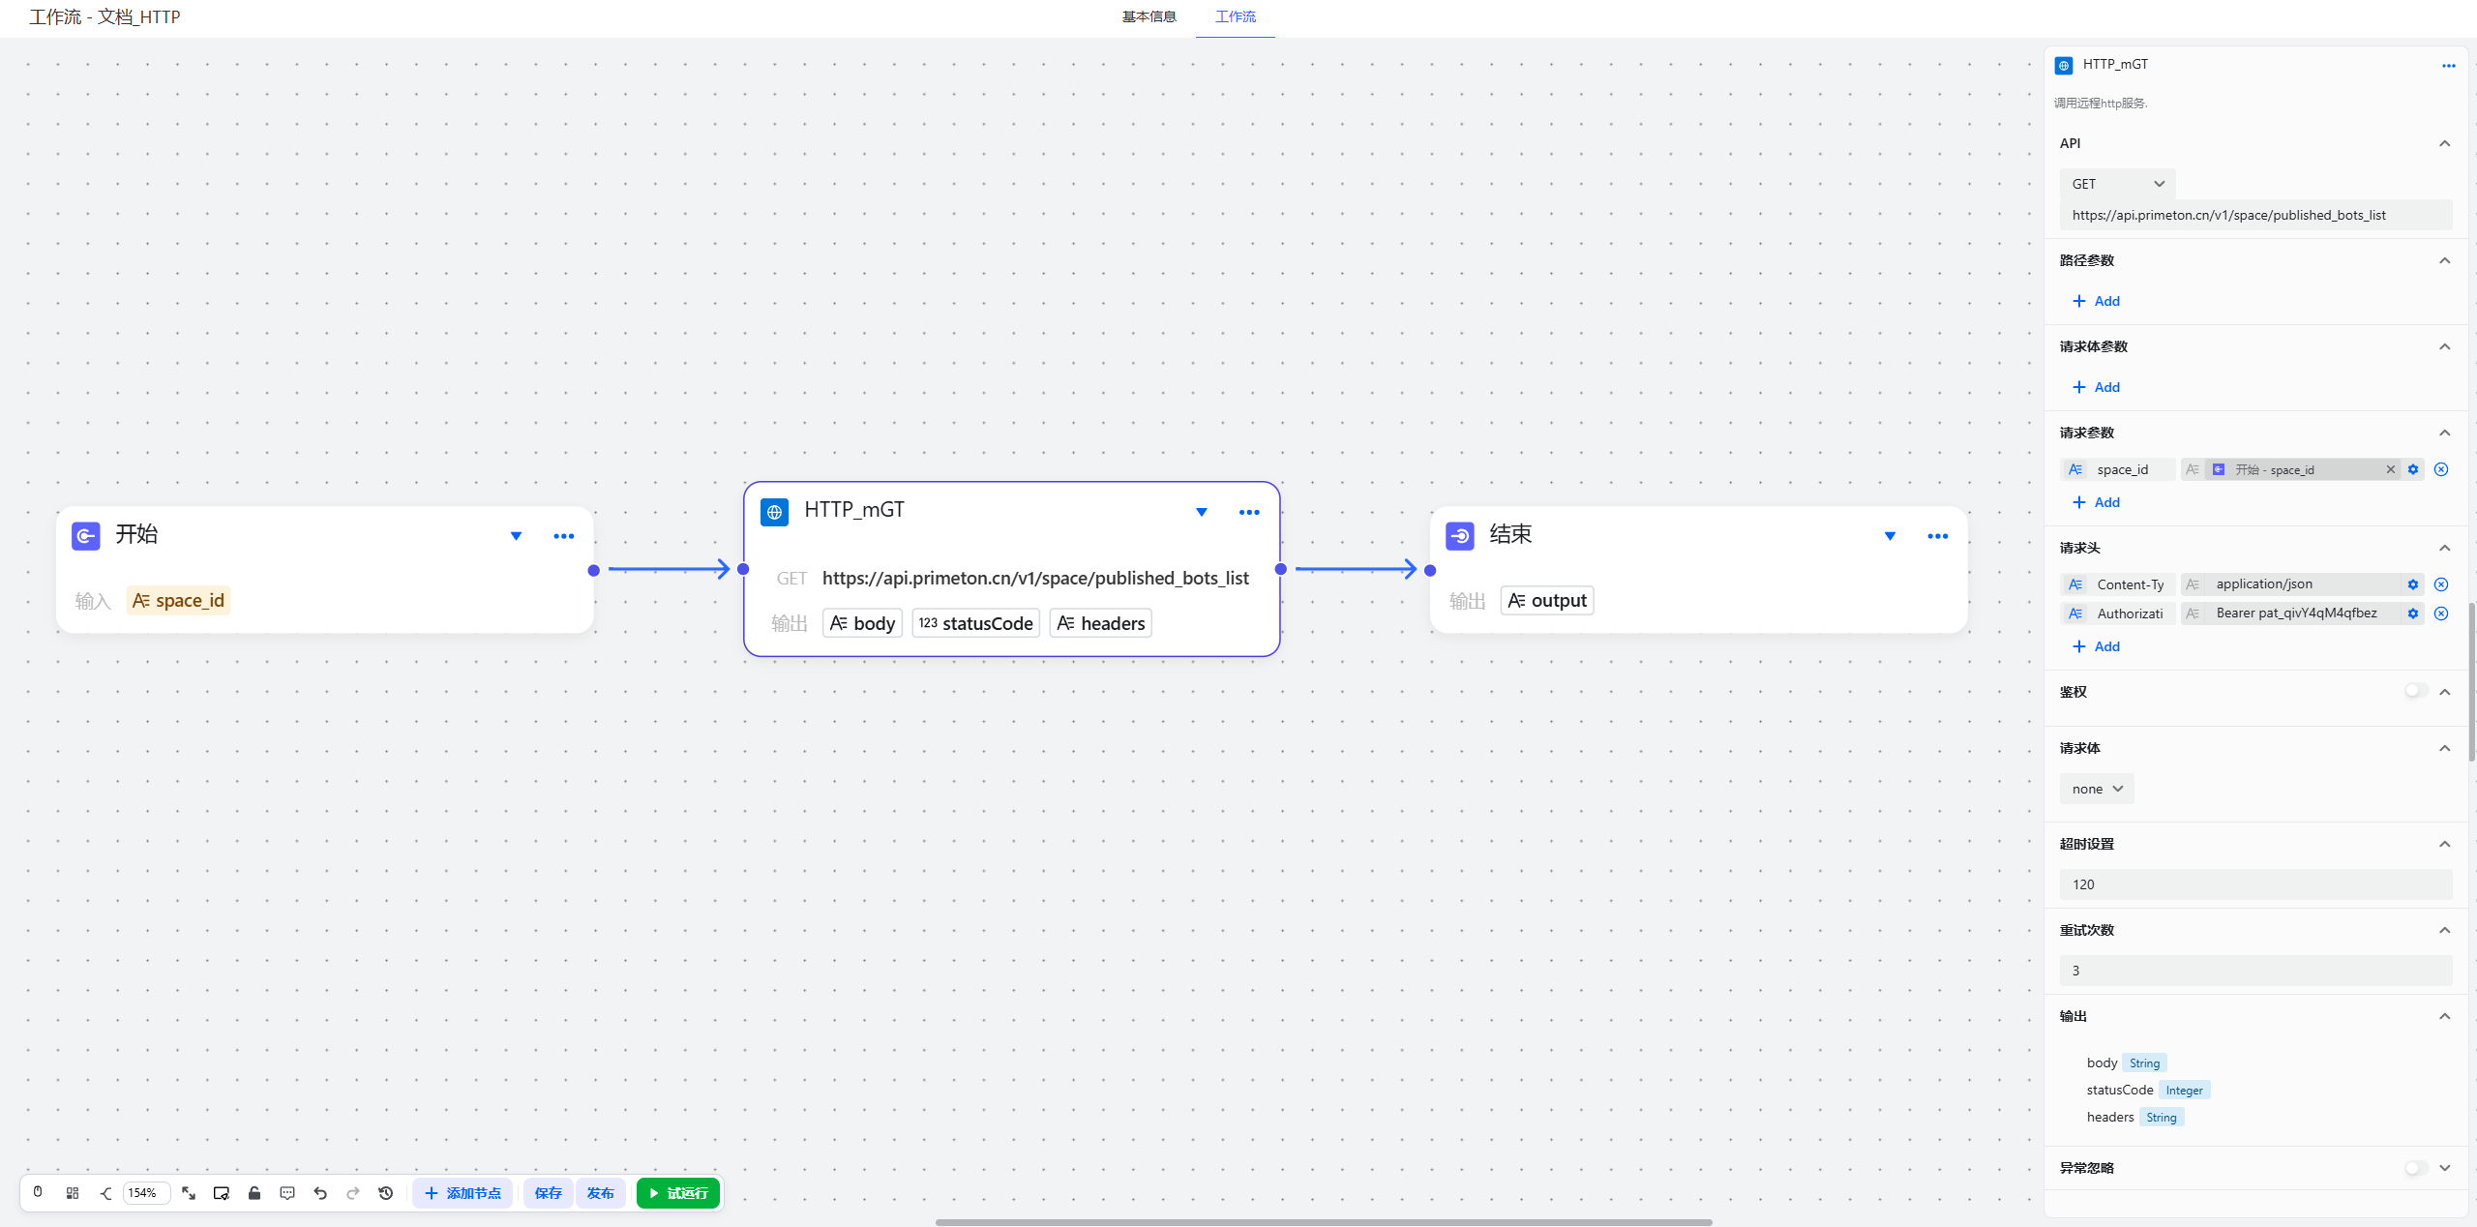This screenshot has width=2477, height=1227.
Task: Click the fit-to-view arrows icon
Action: coord(188,1193)
